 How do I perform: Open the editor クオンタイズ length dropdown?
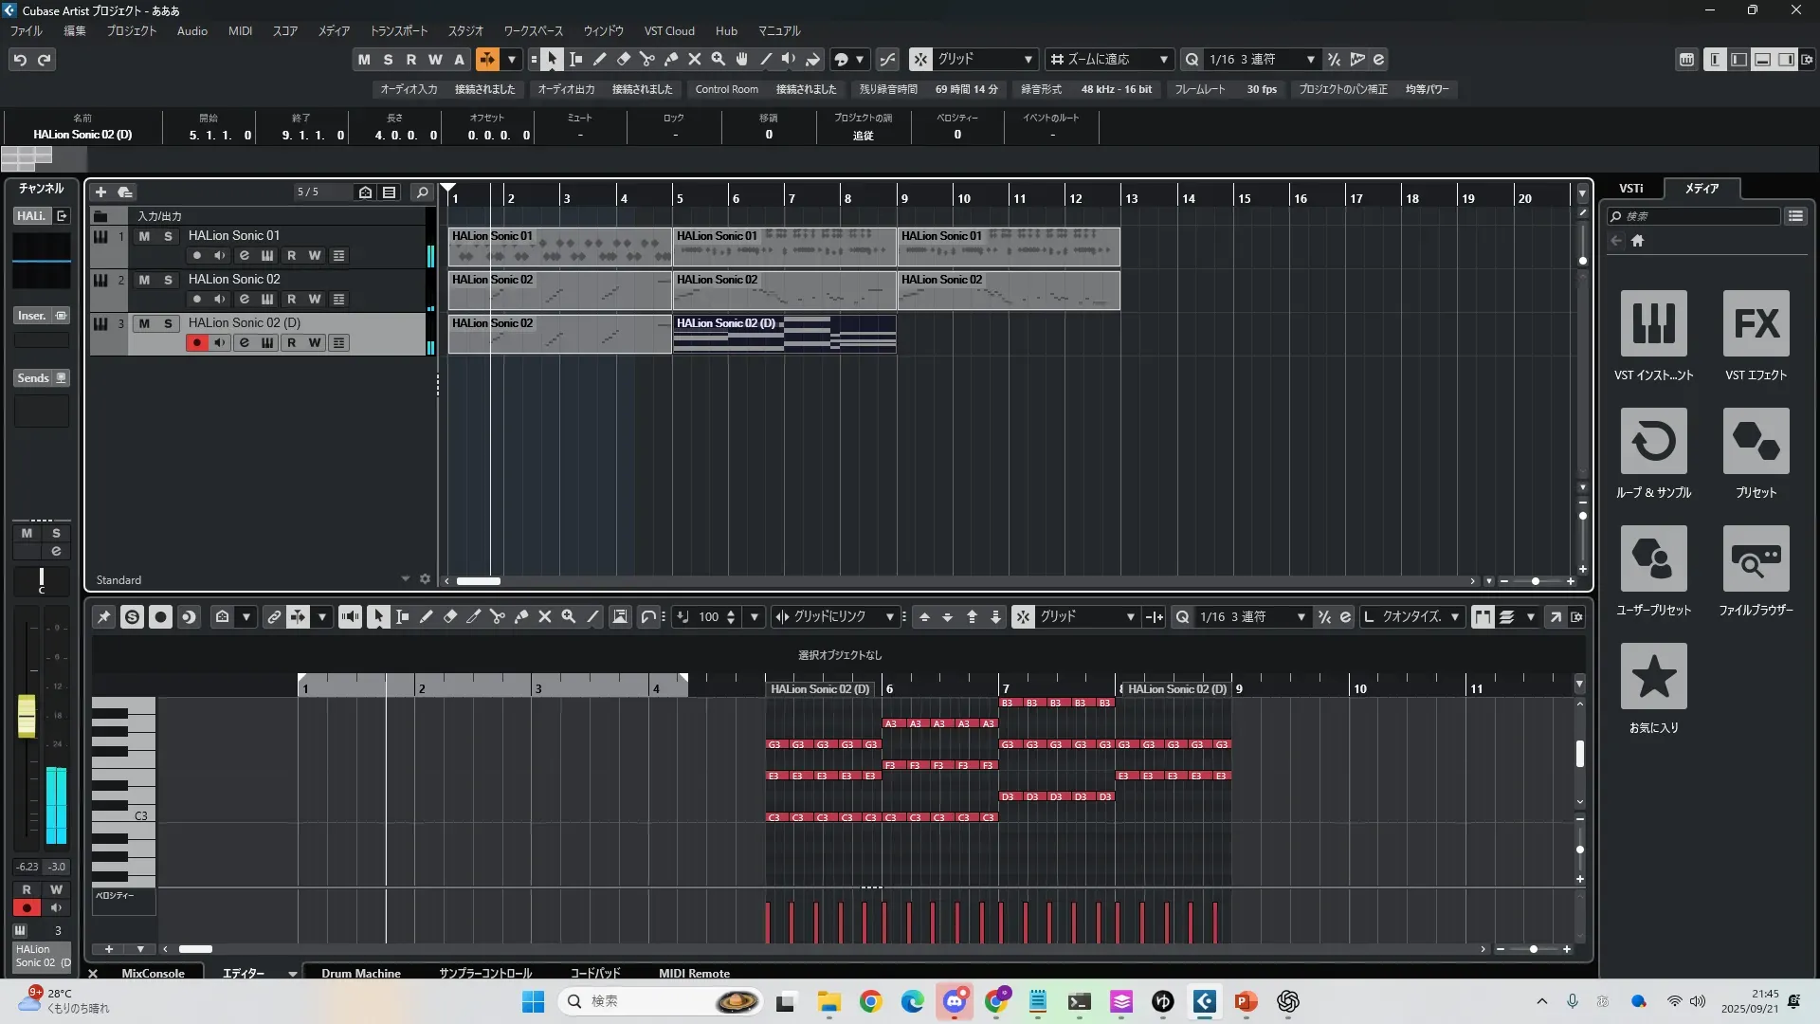[1454, 617]
